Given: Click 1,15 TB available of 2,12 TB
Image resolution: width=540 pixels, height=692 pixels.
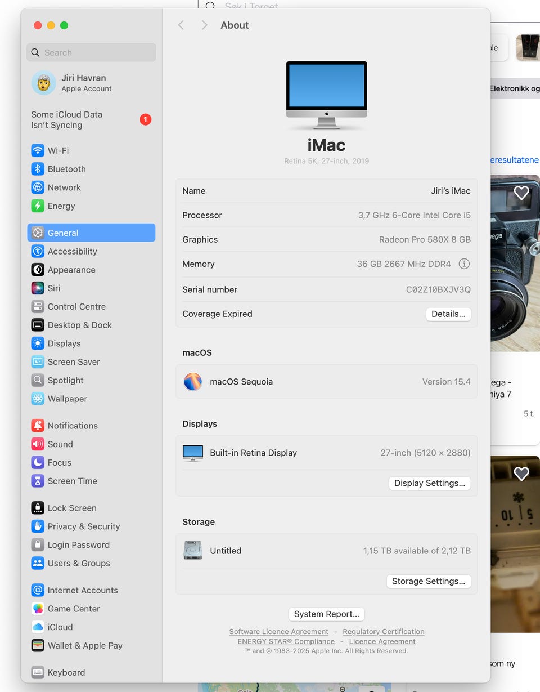Looking at the screenshot, I should [x=417, y=551].
